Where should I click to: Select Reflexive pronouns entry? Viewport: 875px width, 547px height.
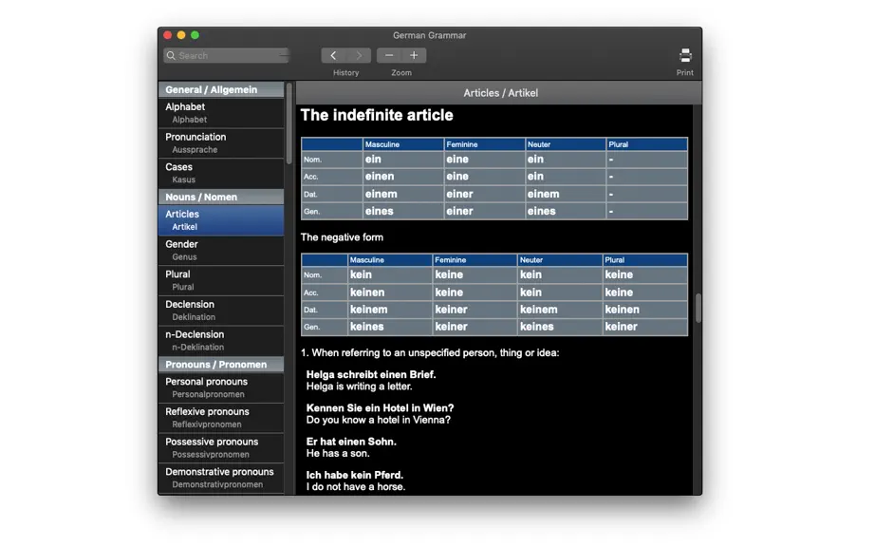click(221, 418)
